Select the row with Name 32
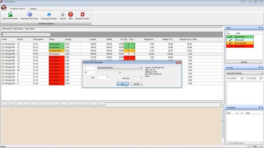 click(112, 57)
